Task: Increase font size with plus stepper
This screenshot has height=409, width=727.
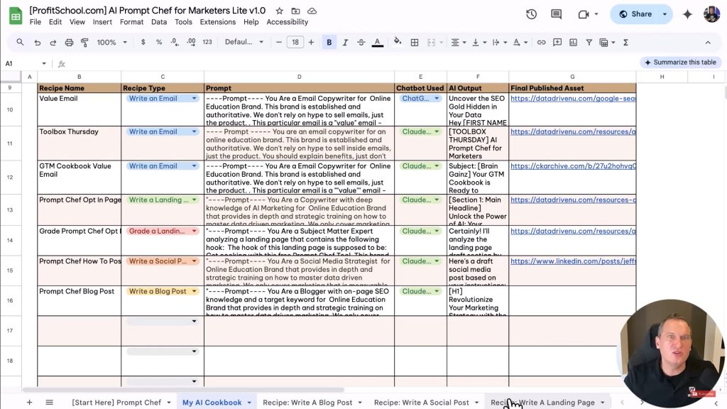Action: pos(311,42)
